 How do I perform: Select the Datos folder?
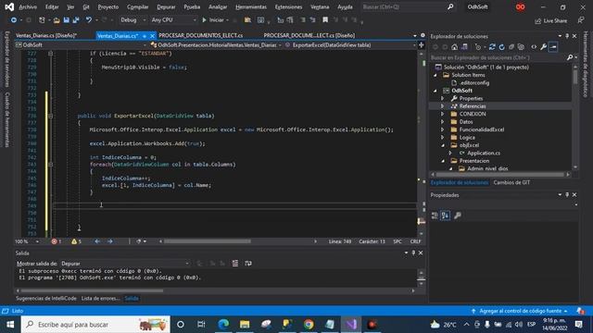465,122
